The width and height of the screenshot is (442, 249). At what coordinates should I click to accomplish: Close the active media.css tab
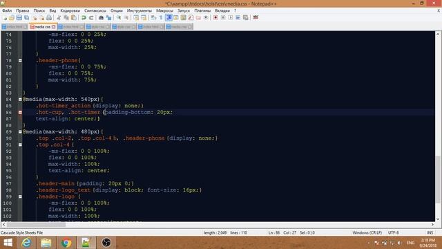tap(54, 27)
